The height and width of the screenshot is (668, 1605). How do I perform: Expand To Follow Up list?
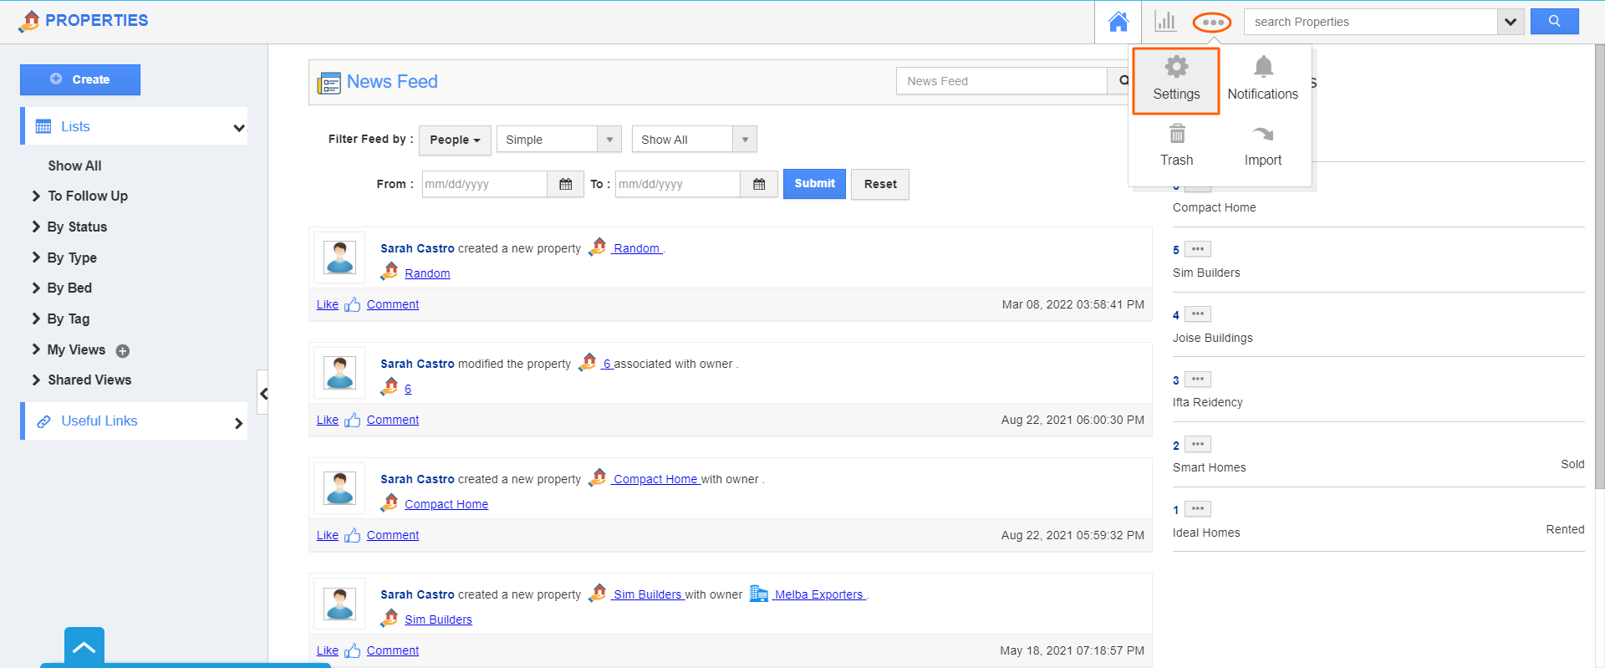coord(36,196)
